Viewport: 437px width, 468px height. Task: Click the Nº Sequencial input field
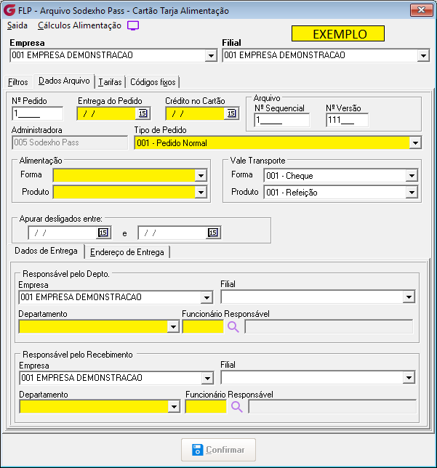pos(281,121)
